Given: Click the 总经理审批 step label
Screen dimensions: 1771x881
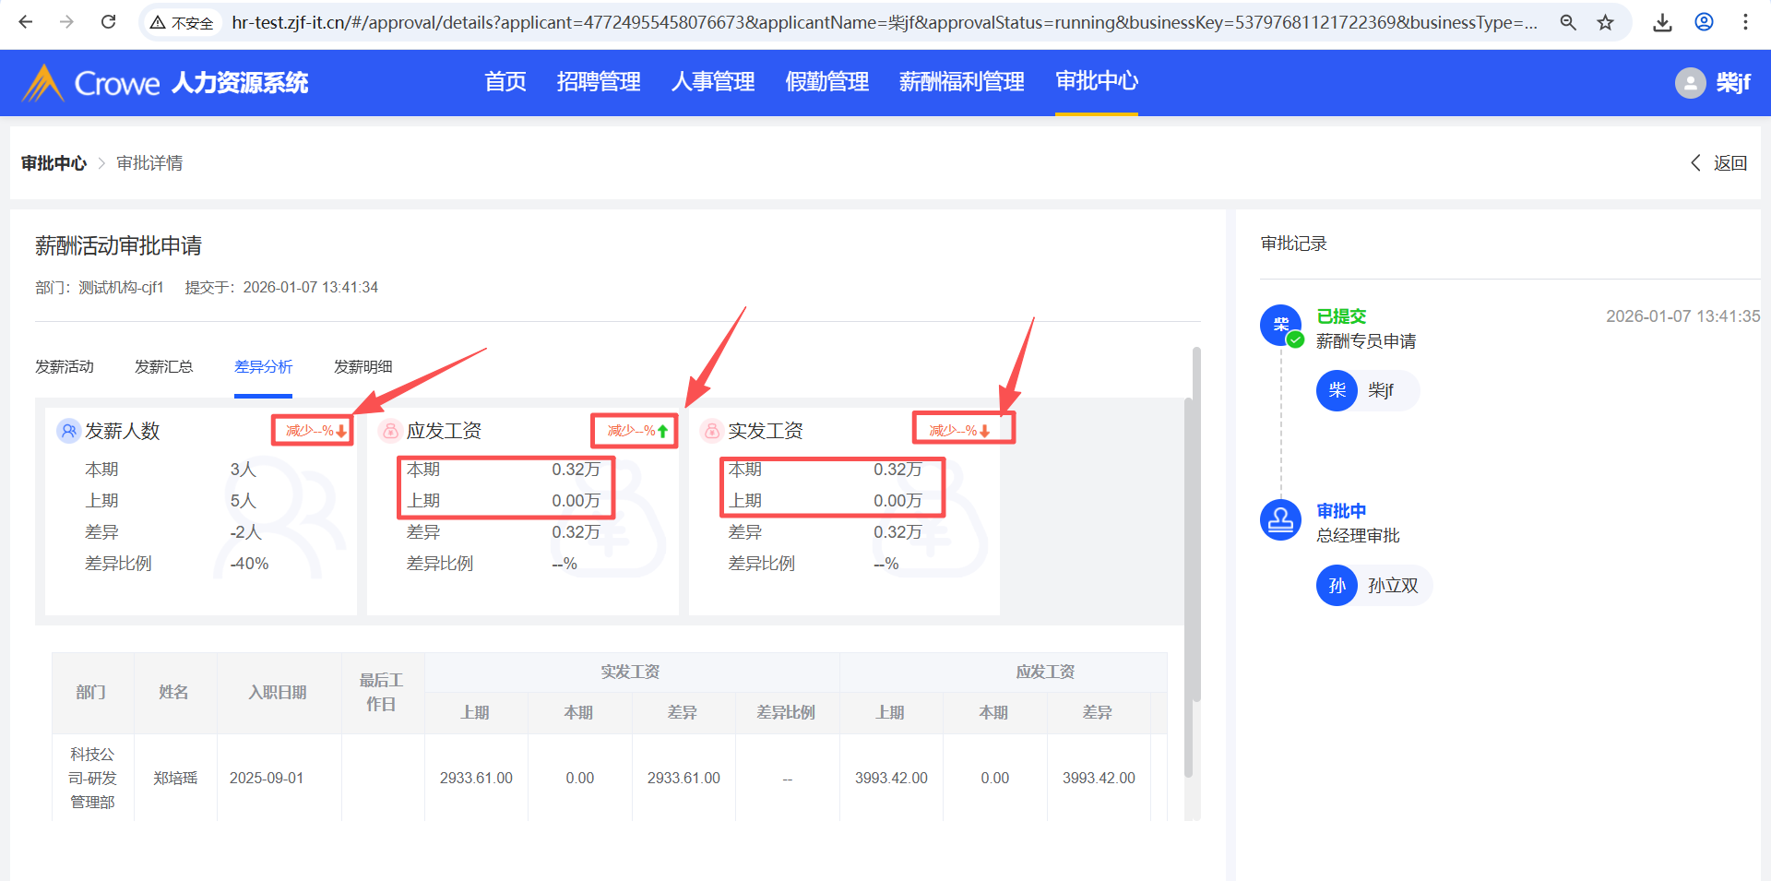Looking at the screenshot, I should [1358, 536].
